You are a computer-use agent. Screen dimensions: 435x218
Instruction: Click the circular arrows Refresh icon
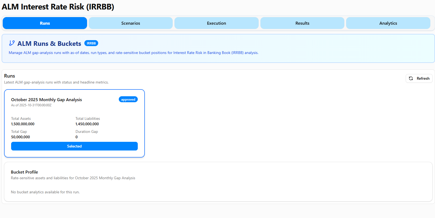coord(411,78)
